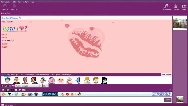Click the victor hani status name label
The width and height of the screenshot is (188, 106).
click(6, 13)
